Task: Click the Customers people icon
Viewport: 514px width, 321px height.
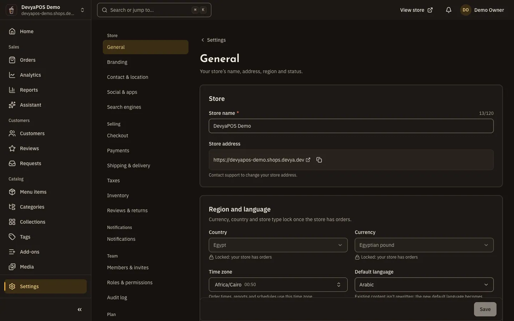Action: (12, 133)
